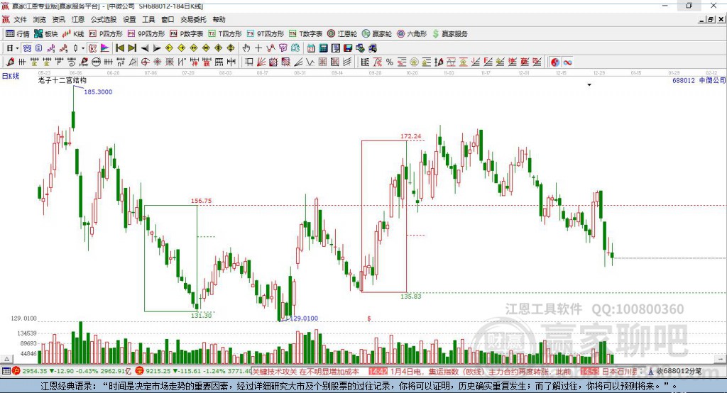Click the yin-yang taiji icon
This screenshot has height=393, width=727.
(x=555, y=62)
